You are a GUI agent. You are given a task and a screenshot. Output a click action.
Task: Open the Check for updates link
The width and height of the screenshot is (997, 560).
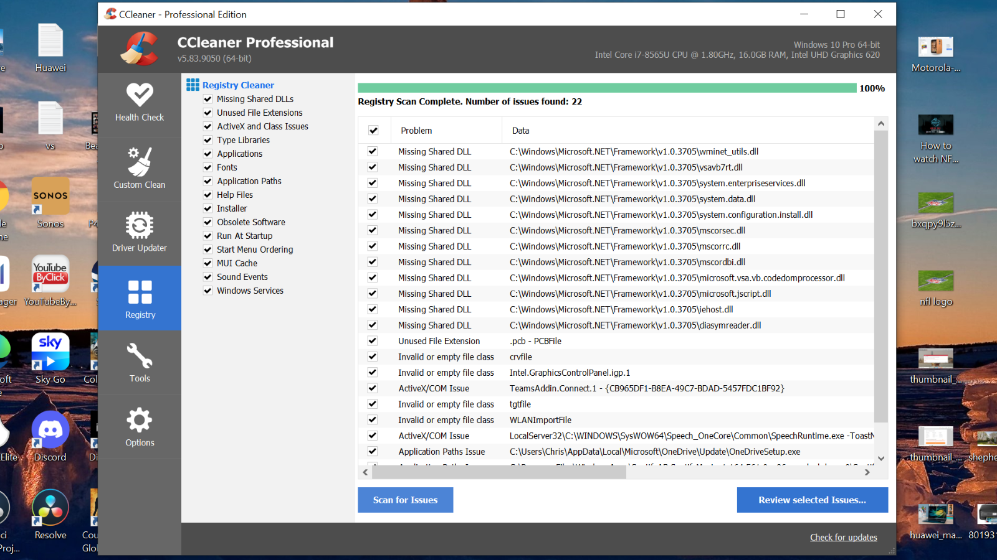pyautogui.click(x=843, y=538)
